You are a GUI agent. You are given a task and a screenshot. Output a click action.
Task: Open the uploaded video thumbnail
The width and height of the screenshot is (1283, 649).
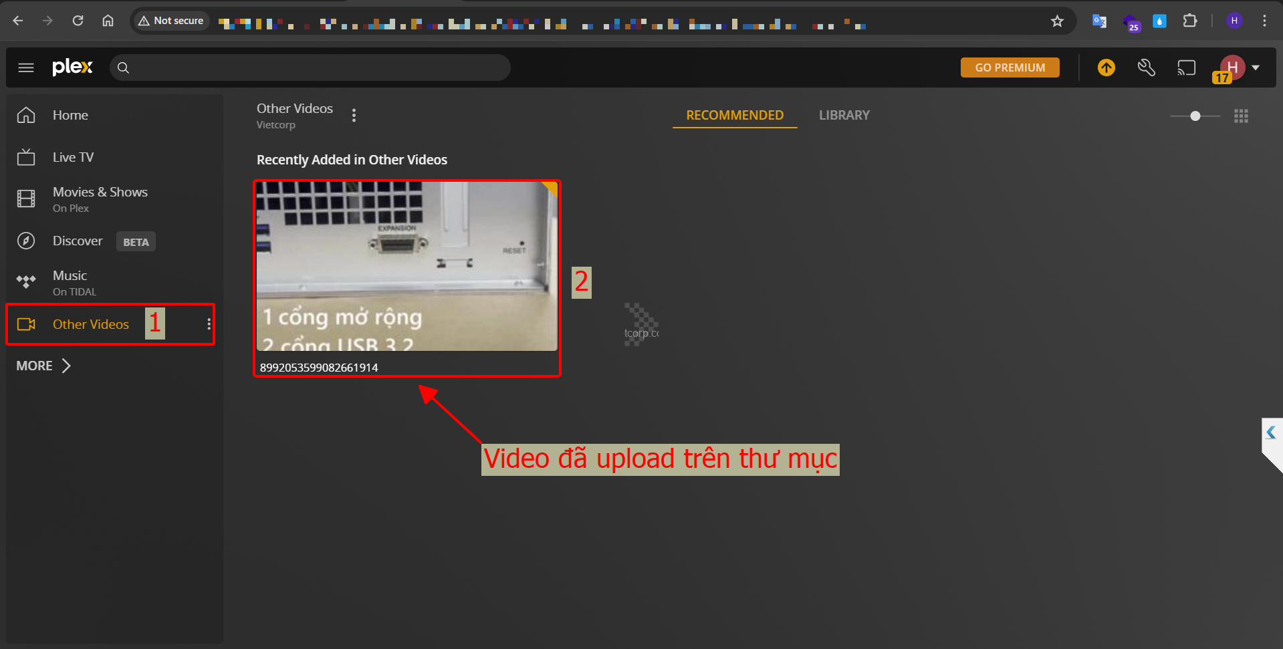[406, 266]
